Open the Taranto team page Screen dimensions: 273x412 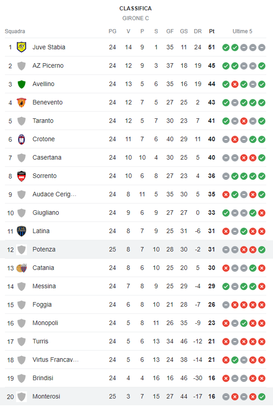43,121
